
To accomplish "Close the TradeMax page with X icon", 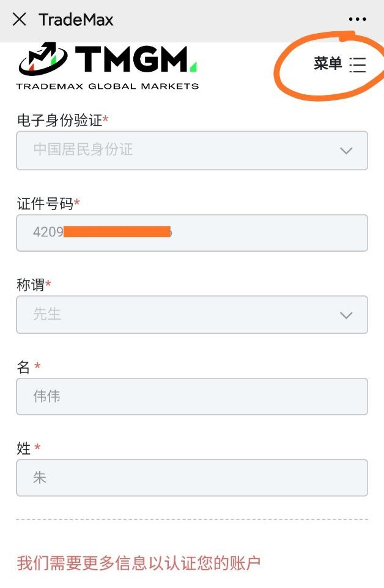I will click(x=20, y=20).
